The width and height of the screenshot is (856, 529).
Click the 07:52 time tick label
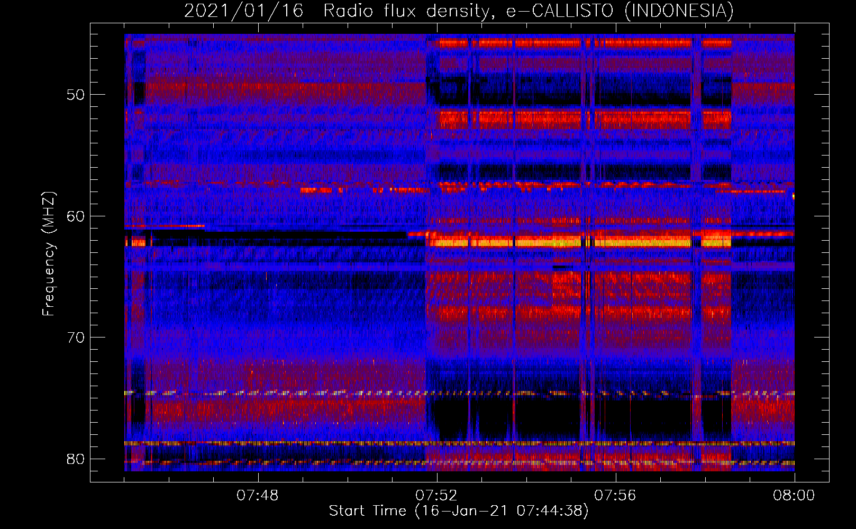[x=436, y=496]
